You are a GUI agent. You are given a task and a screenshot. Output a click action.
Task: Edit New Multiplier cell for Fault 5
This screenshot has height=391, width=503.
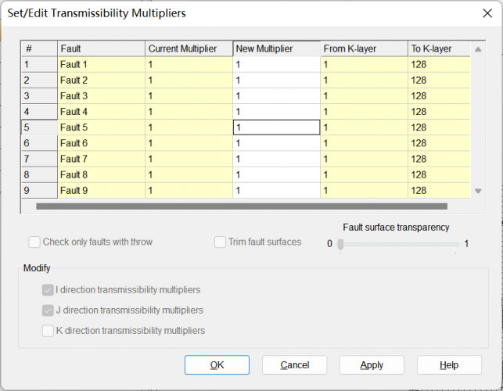point(276,127)
